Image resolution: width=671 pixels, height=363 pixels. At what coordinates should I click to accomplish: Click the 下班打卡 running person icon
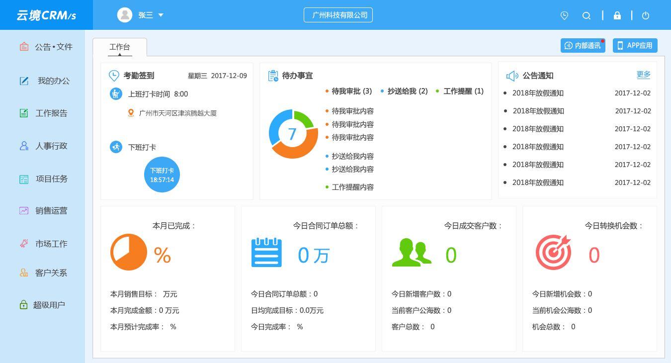click(x=116, y=147)
